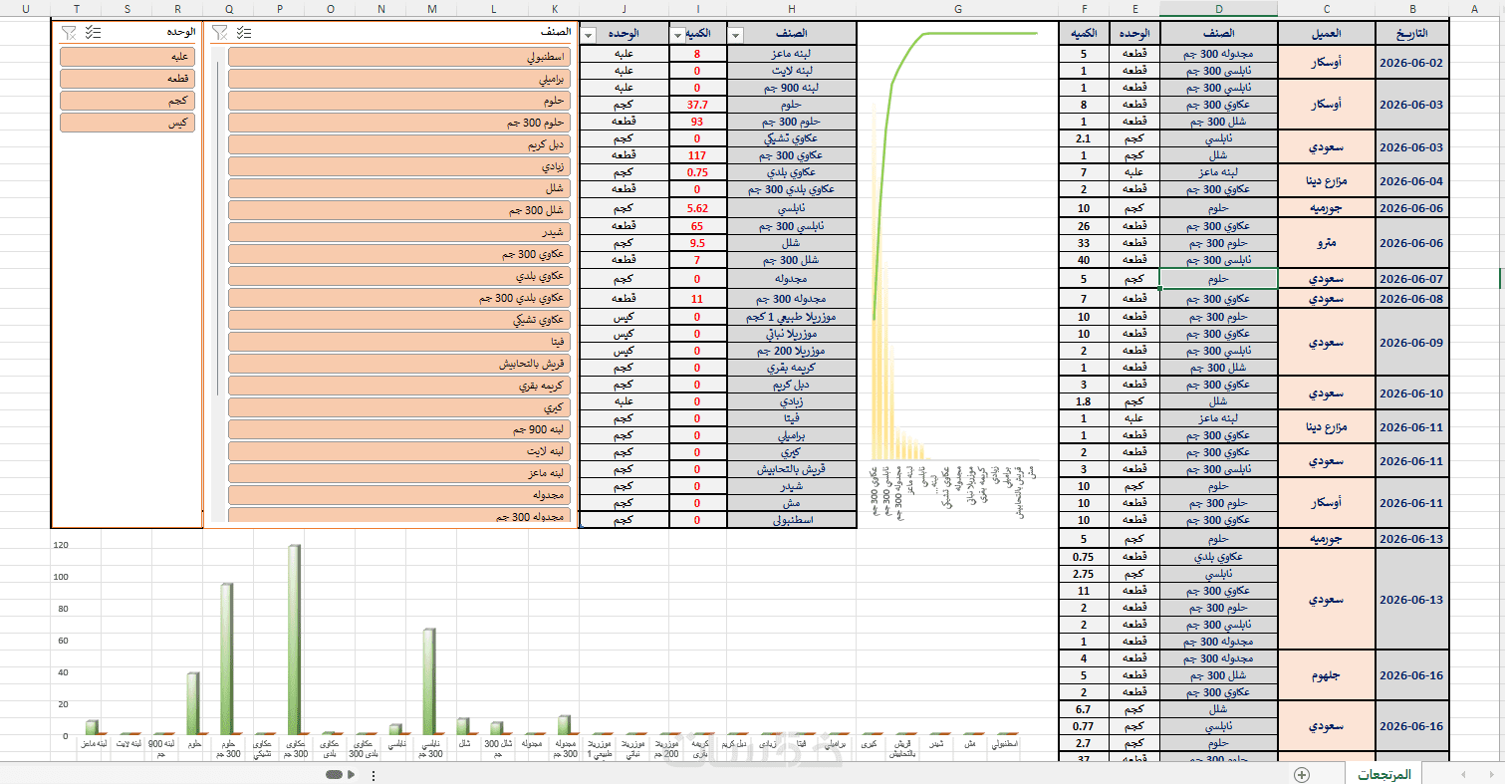
Task: Select دبل كريم in الصنف slicer
Action: [398, 144]
